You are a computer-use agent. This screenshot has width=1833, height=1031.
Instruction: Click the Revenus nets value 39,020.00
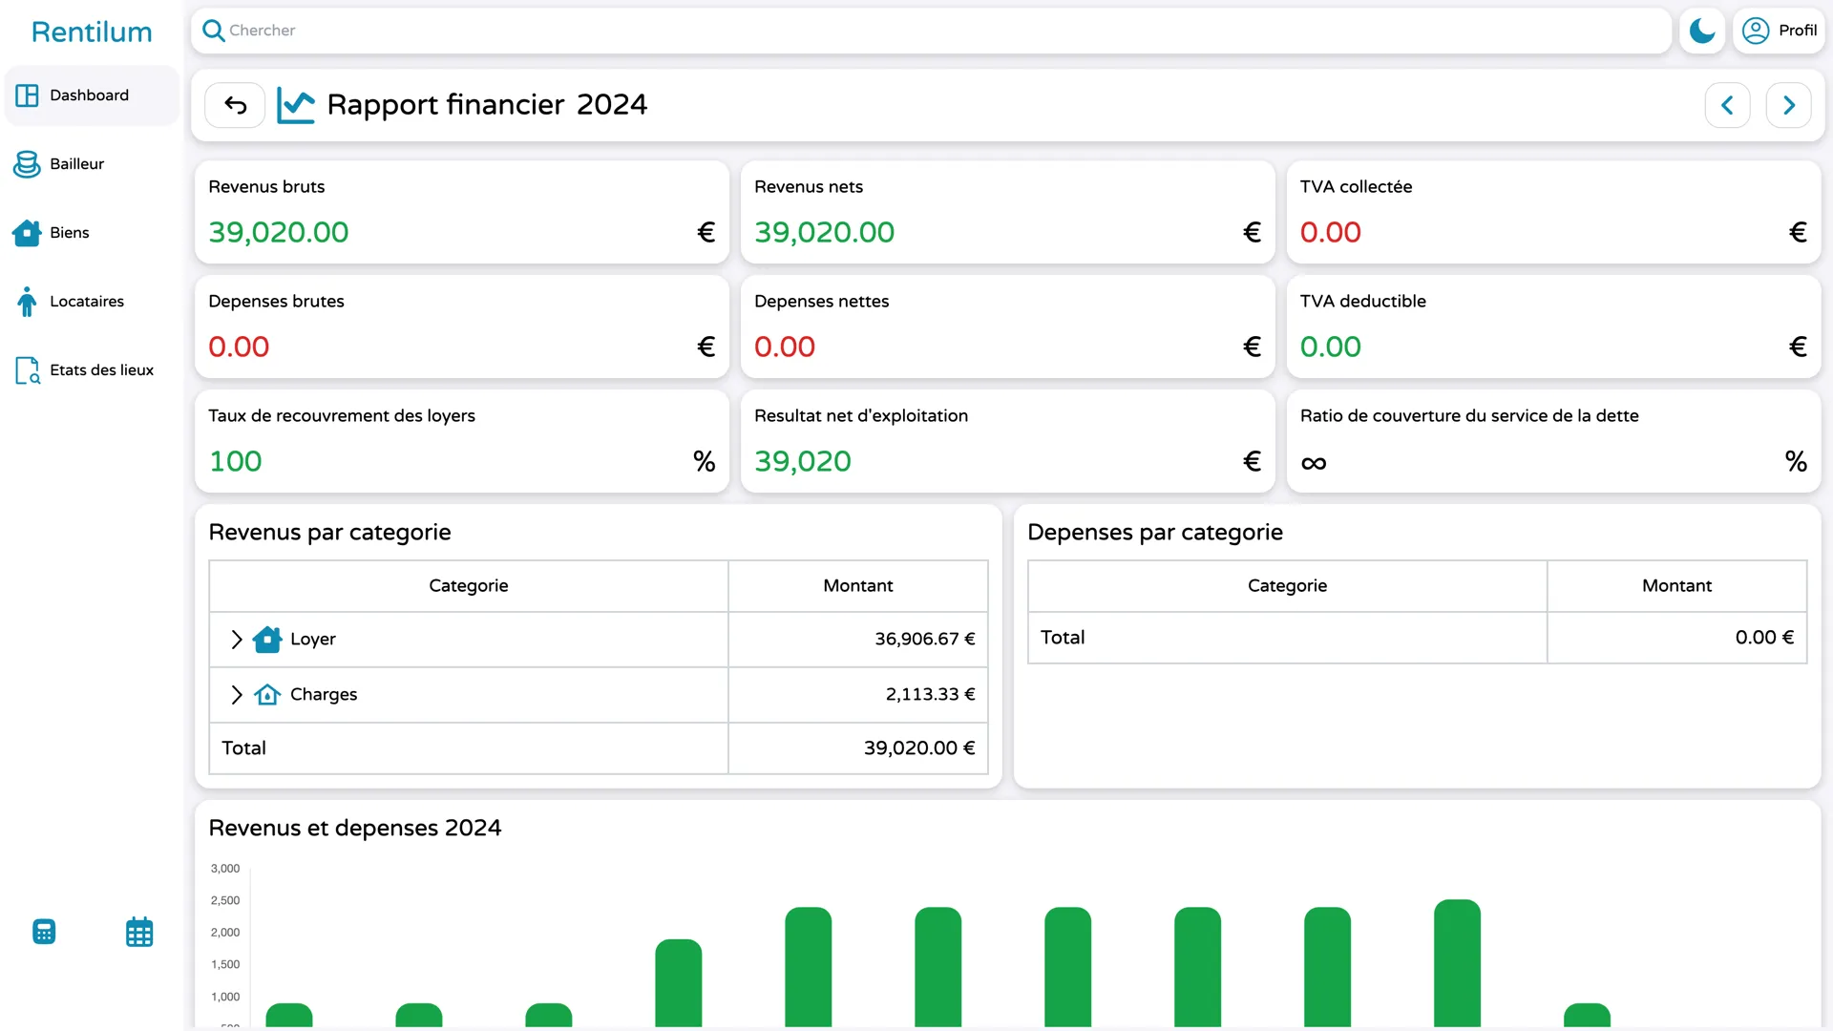pyautogui.click(x=824, y=232)
